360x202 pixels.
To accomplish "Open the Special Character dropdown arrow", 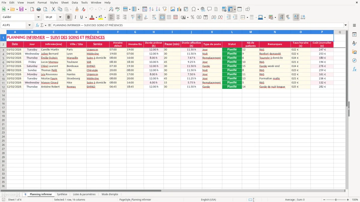I will [x=198, y=9].
